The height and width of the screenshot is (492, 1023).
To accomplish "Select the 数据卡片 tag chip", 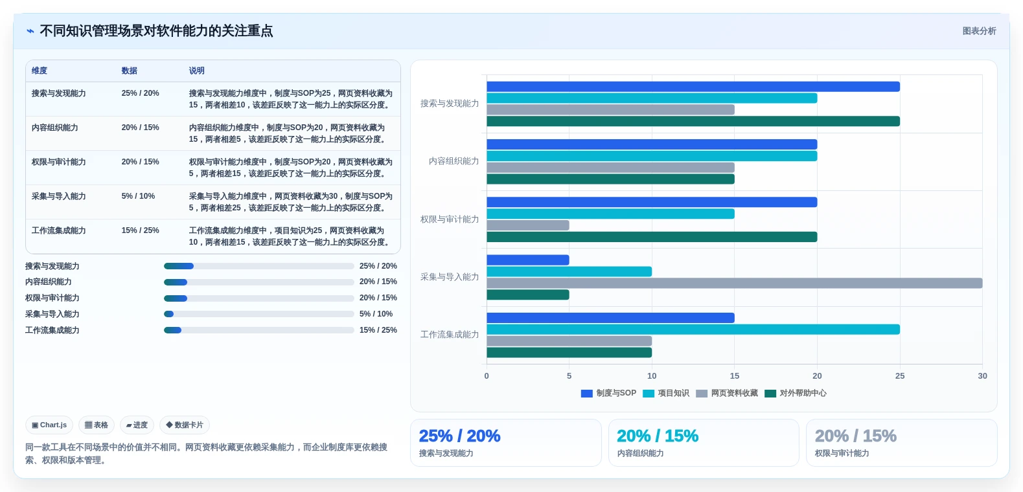I will [185, 425].
